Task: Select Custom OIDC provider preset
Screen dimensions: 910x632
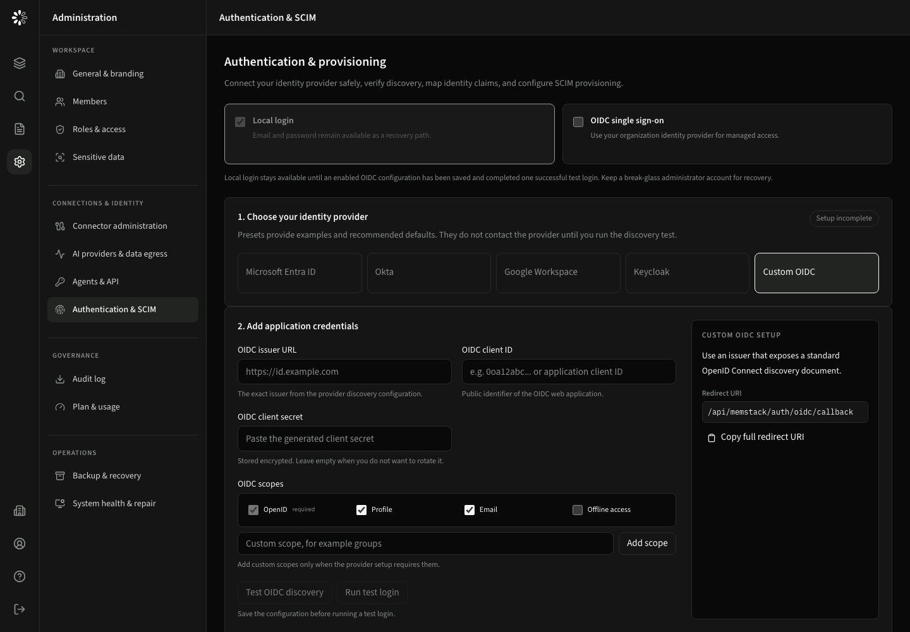Action: click(816, 273)
